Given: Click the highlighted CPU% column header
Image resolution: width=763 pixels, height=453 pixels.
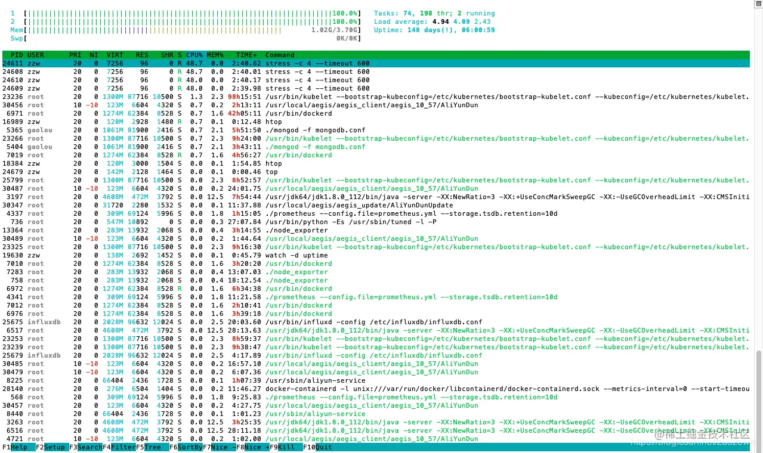Looking at the screenshot, I should point(194,55).
